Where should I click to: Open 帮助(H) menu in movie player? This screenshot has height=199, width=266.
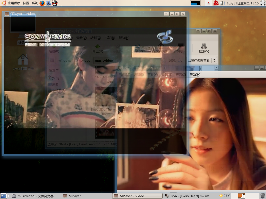pyautogui.click(x=195, y=75)
